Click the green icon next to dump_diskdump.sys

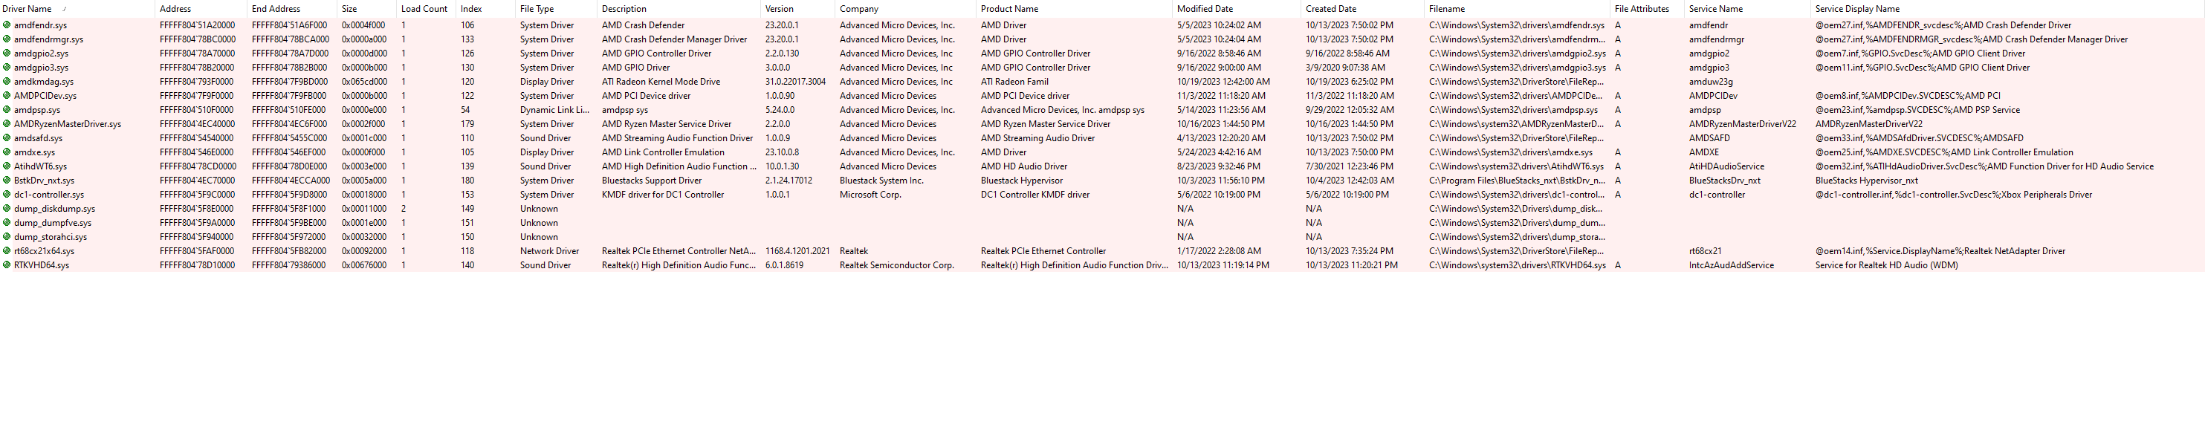pos(7,209)
